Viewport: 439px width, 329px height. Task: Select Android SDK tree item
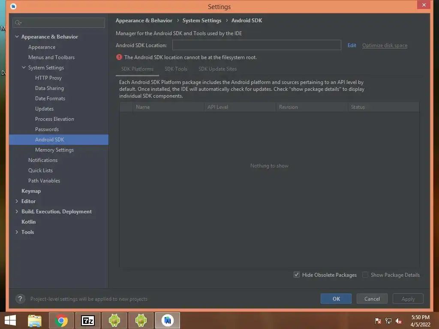(x=59, y=140)
